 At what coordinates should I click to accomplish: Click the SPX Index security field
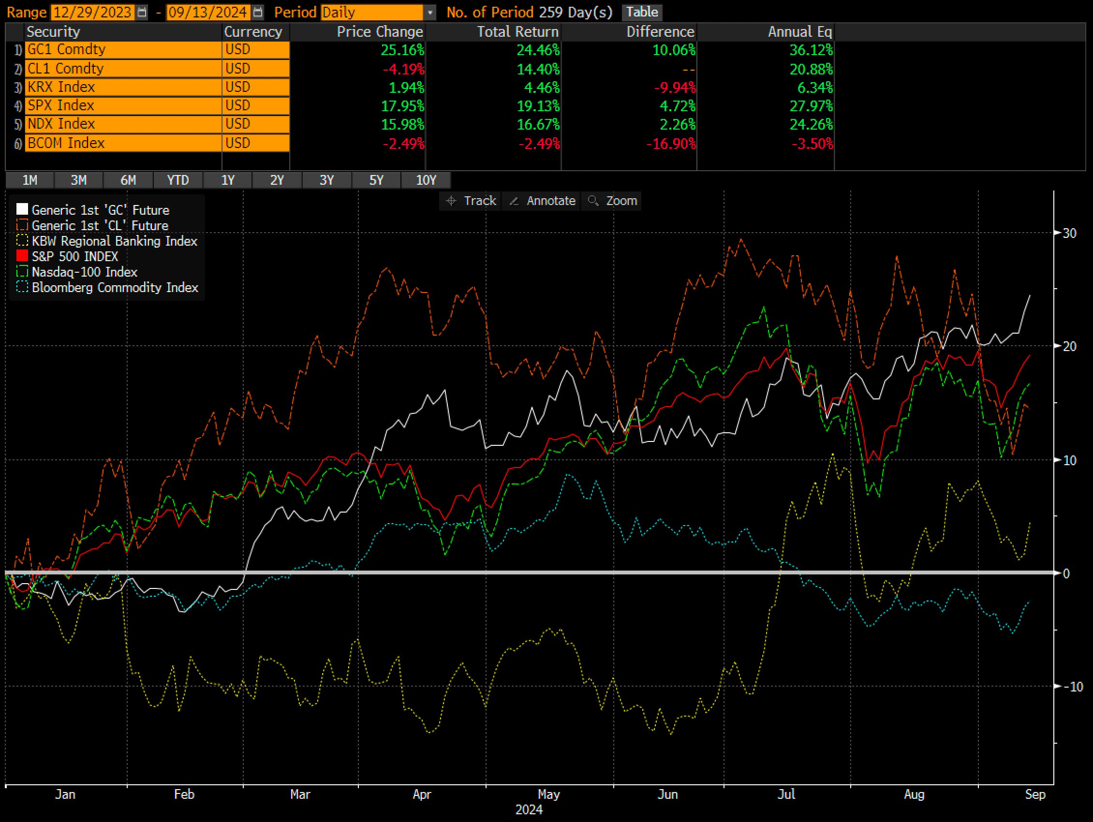coord(123,106)
